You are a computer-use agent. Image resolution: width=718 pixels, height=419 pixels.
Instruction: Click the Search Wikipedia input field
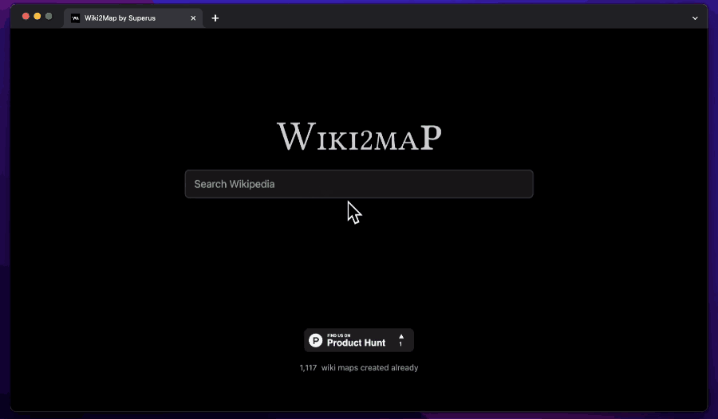coord(359,184)
